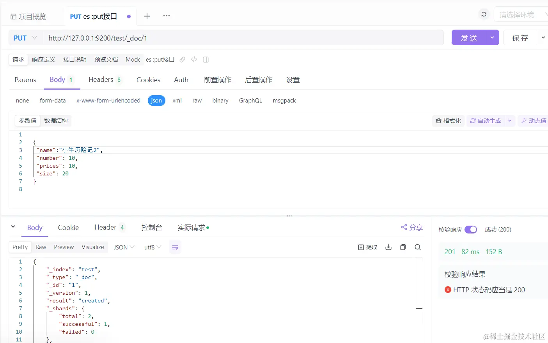This screenshot has height=343, width=548.
Task: Open the 请选择环境 environment dropdown
Action: click(x=521, y=15)
